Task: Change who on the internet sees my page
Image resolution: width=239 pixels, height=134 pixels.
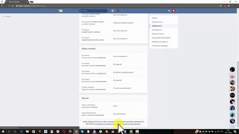Action: tap(115, 106)
